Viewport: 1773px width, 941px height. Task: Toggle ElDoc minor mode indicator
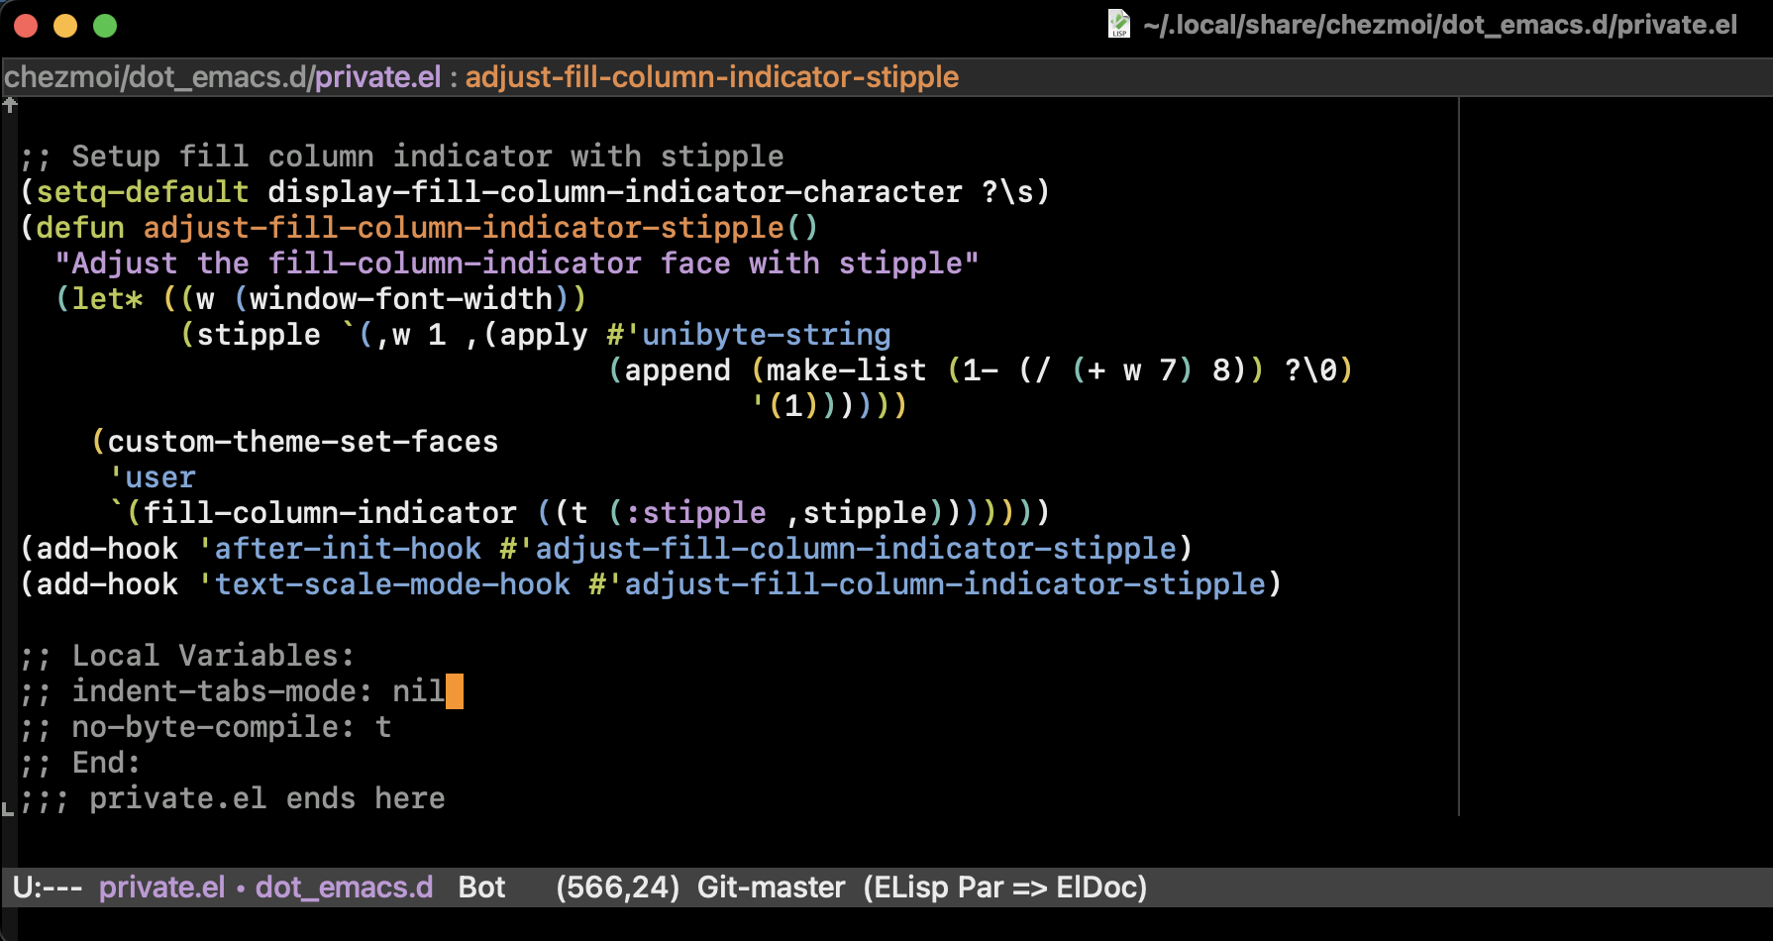tap(1097, 887)
